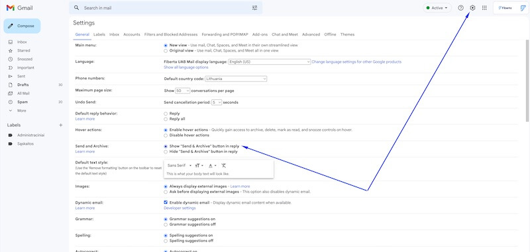Switch to the Accounts tab
Screen dimensions: 530x252
pos(132,34)
